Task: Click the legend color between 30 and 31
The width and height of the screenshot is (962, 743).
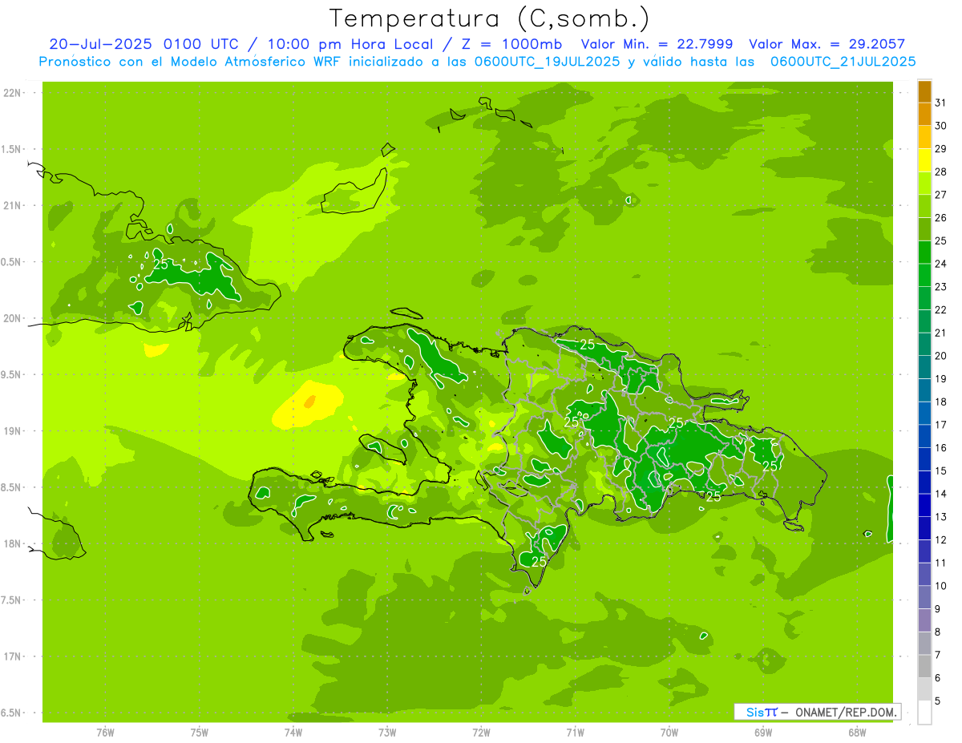Action: (x=924, y=115)
